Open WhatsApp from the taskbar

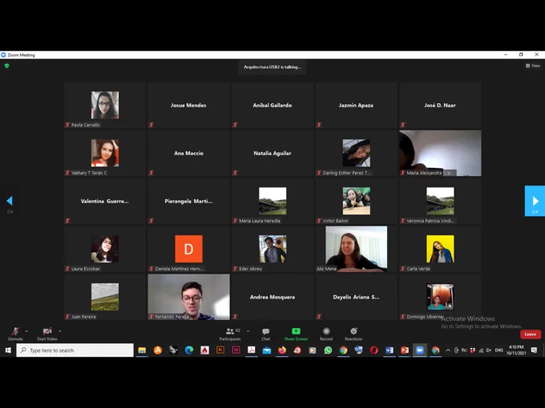coord(328,350)
